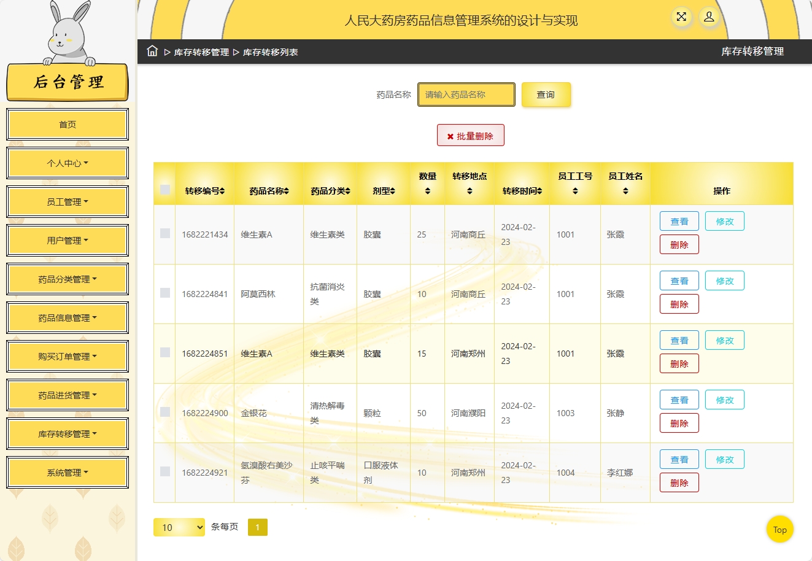
Task: Expand 库存转移管理 in the sidebar
Action: click(x=68, y=434)
